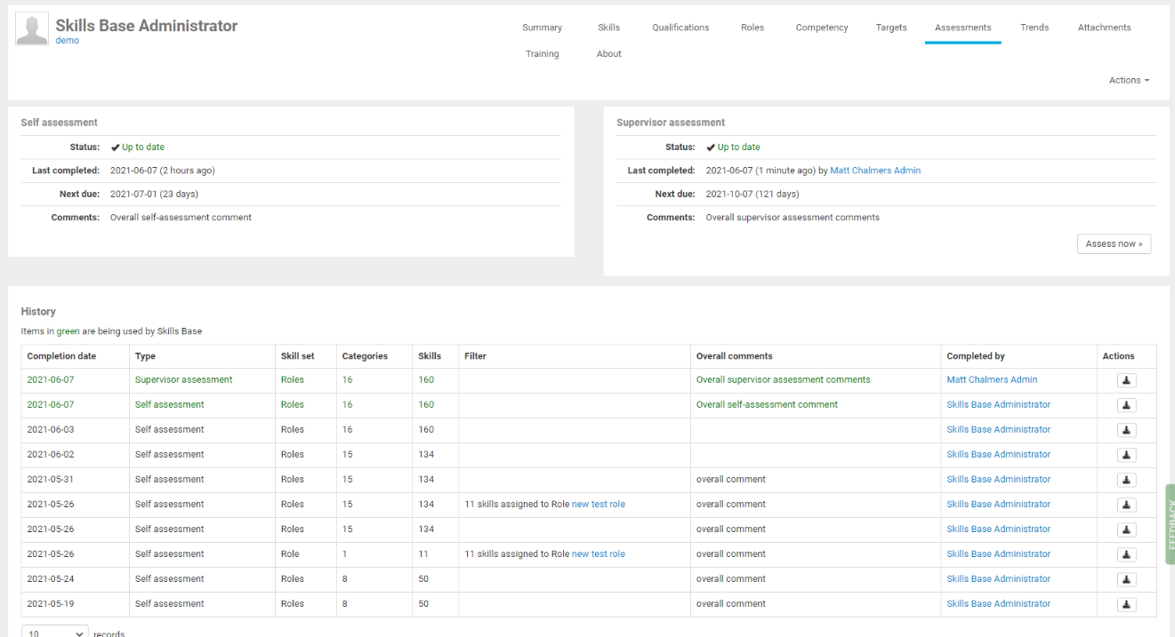
Task: Expand the records per page selector
Action: pyautogui.click(x=54, y=633)
